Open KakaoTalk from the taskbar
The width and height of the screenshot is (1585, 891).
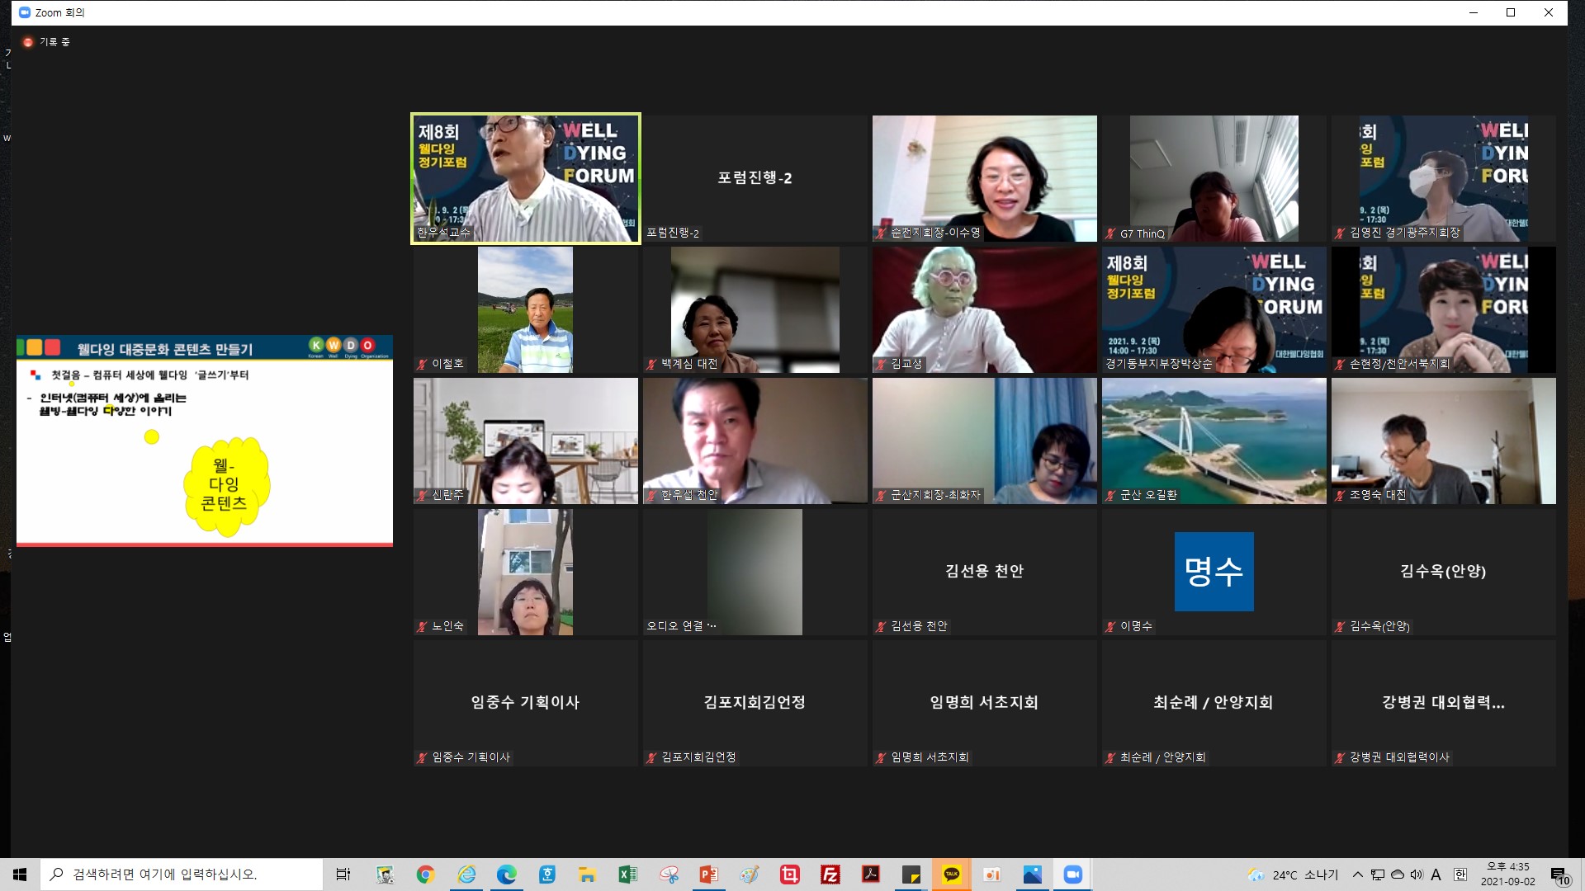click(951, 874)
